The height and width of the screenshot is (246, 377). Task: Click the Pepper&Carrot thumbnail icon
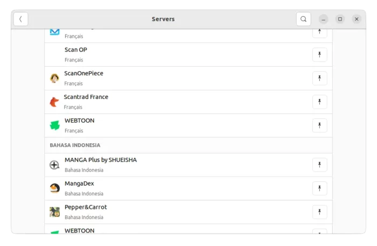tap(54, 212)
